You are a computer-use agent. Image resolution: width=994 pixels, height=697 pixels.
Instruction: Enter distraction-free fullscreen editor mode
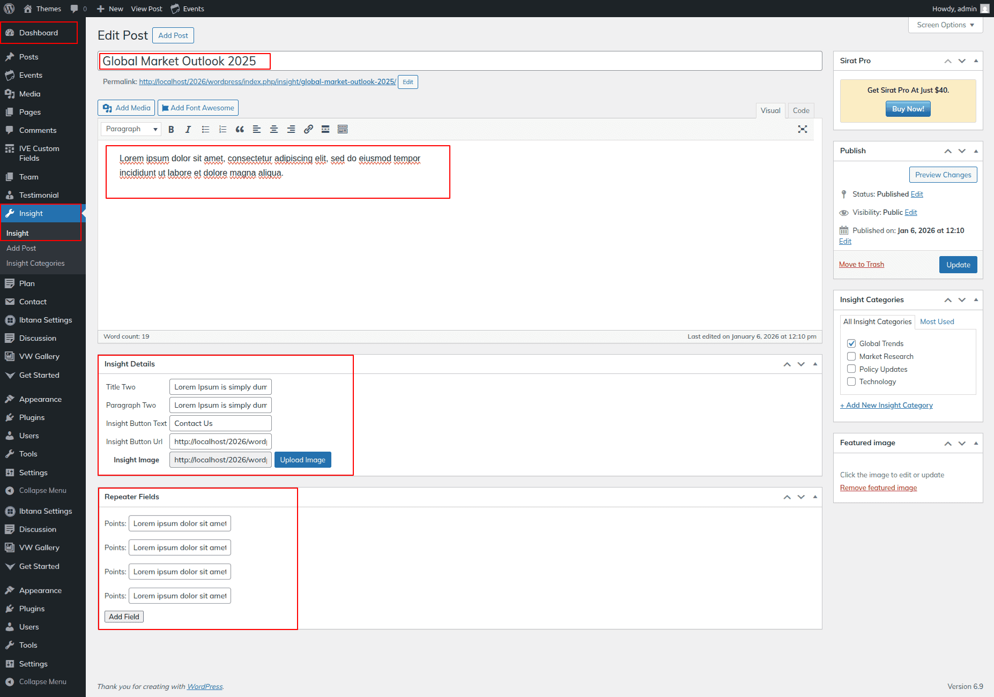pos(802,129)
